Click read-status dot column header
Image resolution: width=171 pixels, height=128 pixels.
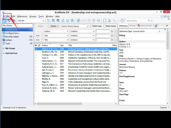(x=36, y=45)
